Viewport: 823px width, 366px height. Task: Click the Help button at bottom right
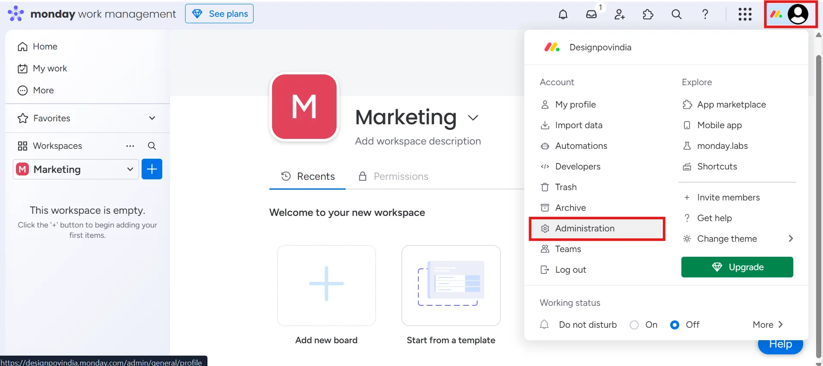point(780,346)
